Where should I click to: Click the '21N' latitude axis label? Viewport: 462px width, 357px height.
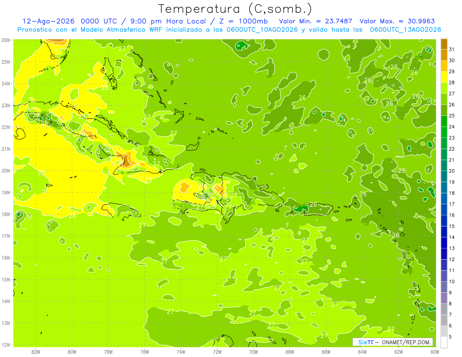click(6, 149)
